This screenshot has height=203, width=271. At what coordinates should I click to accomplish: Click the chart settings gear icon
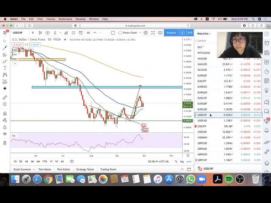point(145,33)
